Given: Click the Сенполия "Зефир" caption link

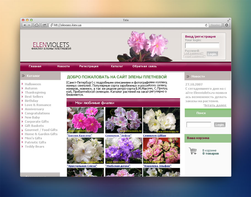Looking at the screenshot, I should coord(118,135).
